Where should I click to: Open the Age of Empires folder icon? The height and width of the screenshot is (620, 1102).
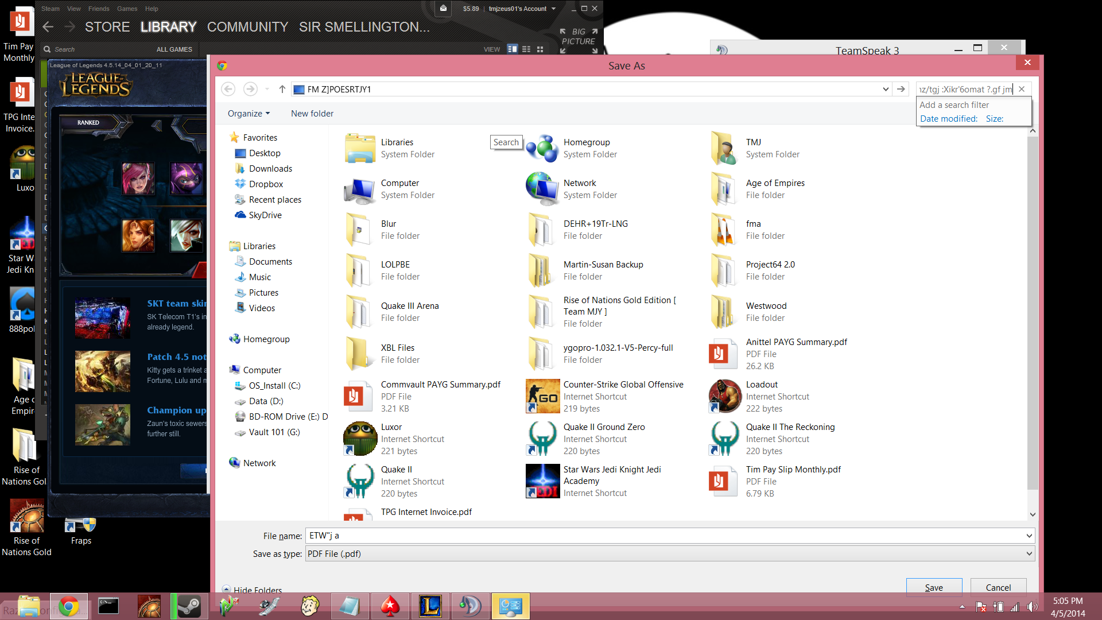[724, 189]
